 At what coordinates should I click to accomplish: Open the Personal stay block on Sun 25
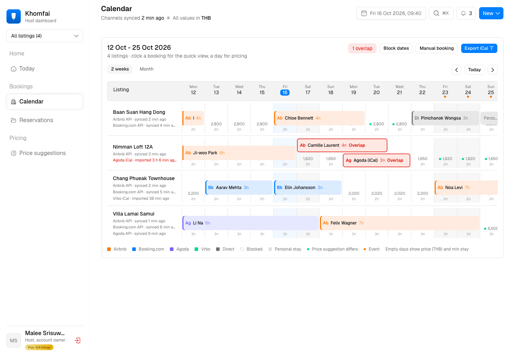coord(489,118)
